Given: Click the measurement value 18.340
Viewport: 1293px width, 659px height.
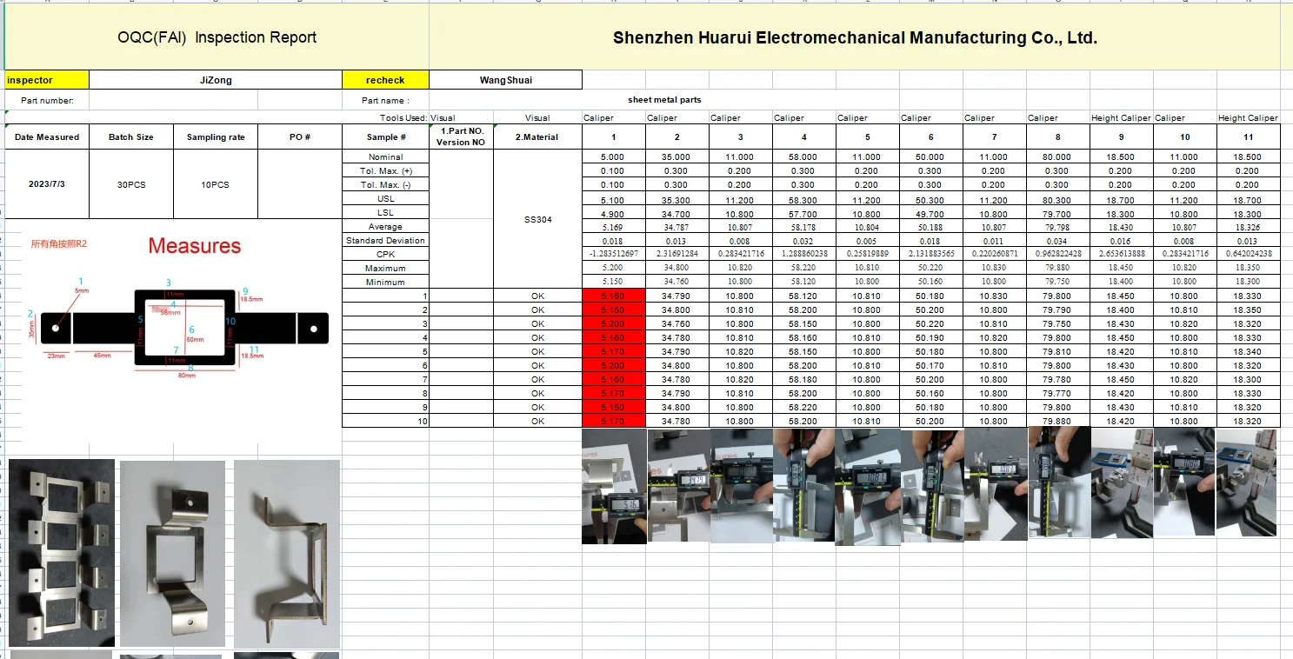Looking at the screenshot, I should click(x=1249, y=352).
